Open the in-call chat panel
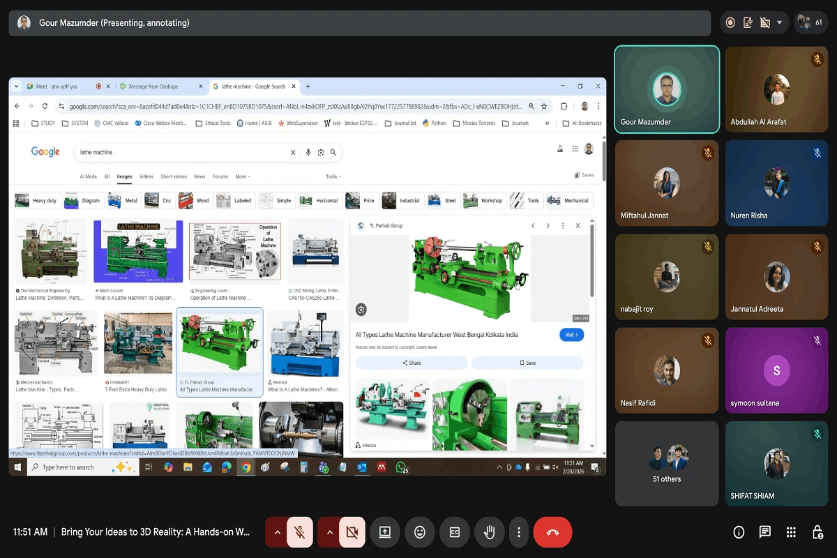837x558 pixels. (x=764, y=532)
